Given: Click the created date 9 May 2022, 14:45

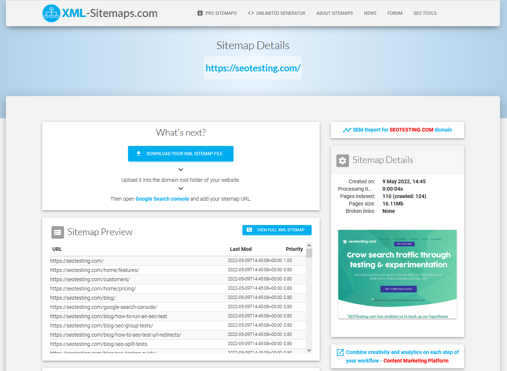Looking at the screenshot, I should 404,181.
